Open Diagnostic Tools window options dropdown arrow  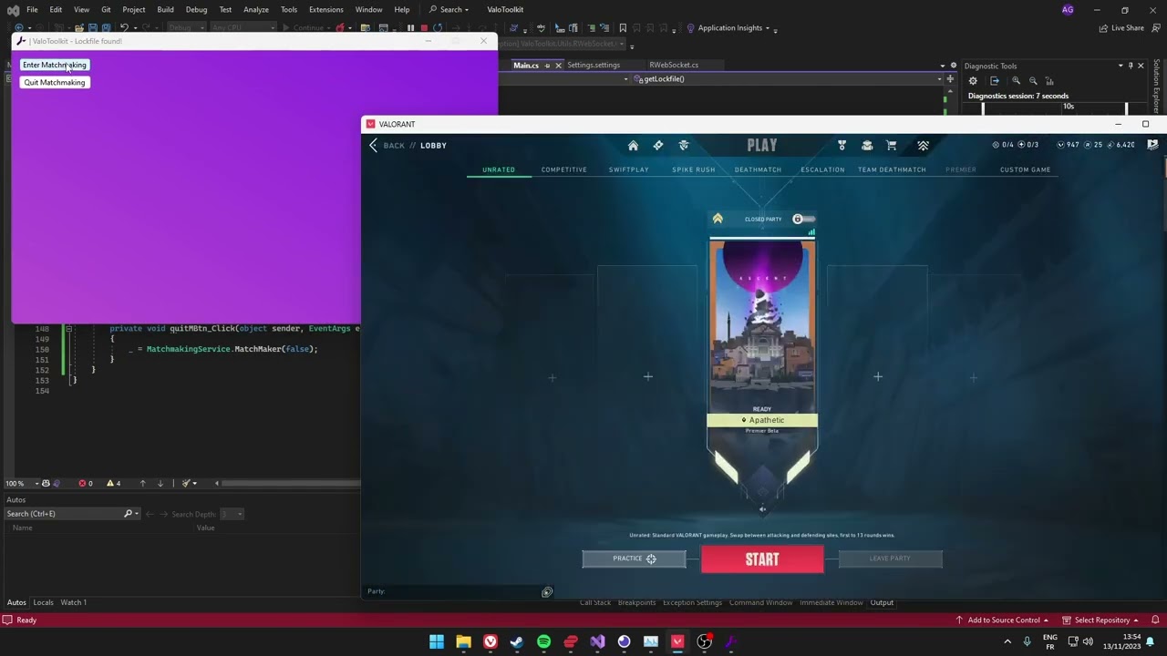(1121, 66)
